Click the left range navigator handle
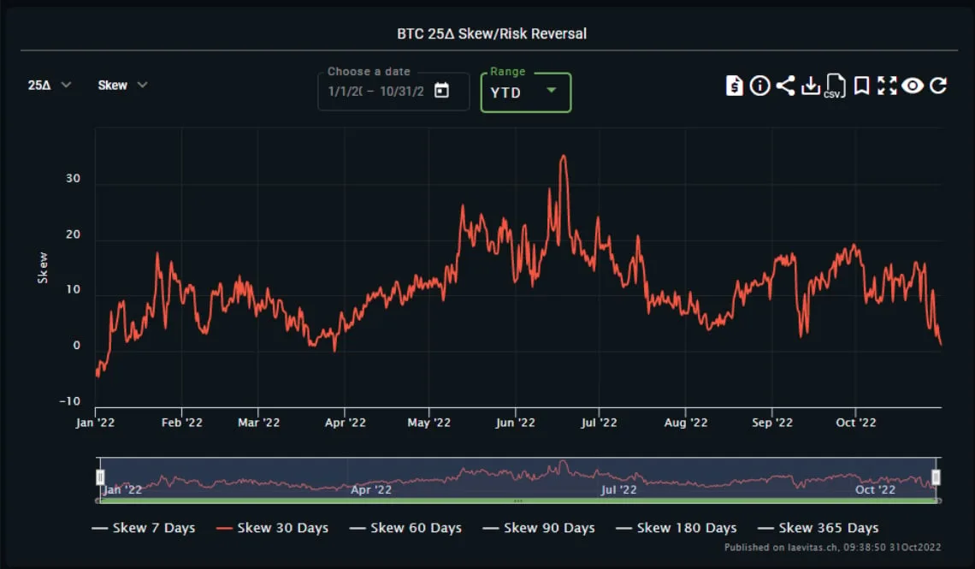 [100, 477]
